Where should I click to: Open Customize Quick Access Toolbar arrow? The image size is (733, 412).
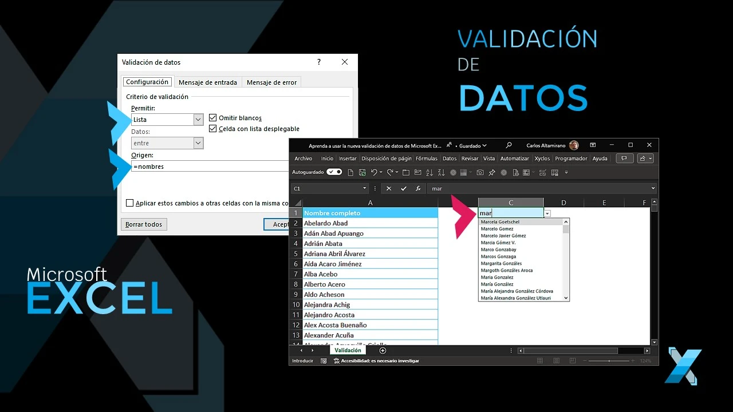pos(566,172)
